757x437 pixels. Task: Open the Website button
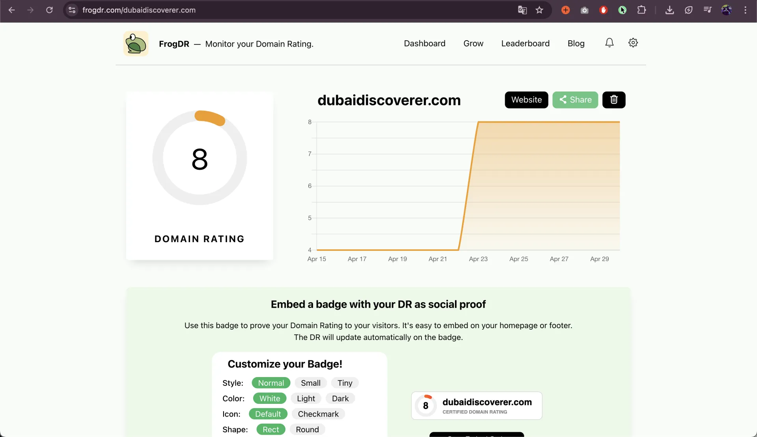pos(526,100)
